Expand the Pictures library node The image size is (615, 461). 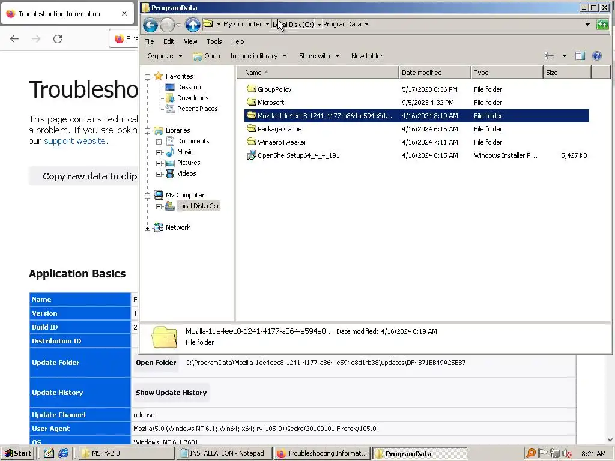[159, 163]
